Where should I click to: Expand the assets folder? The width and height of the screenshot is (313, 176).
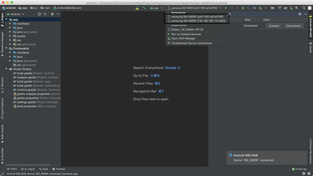point(10,36)
